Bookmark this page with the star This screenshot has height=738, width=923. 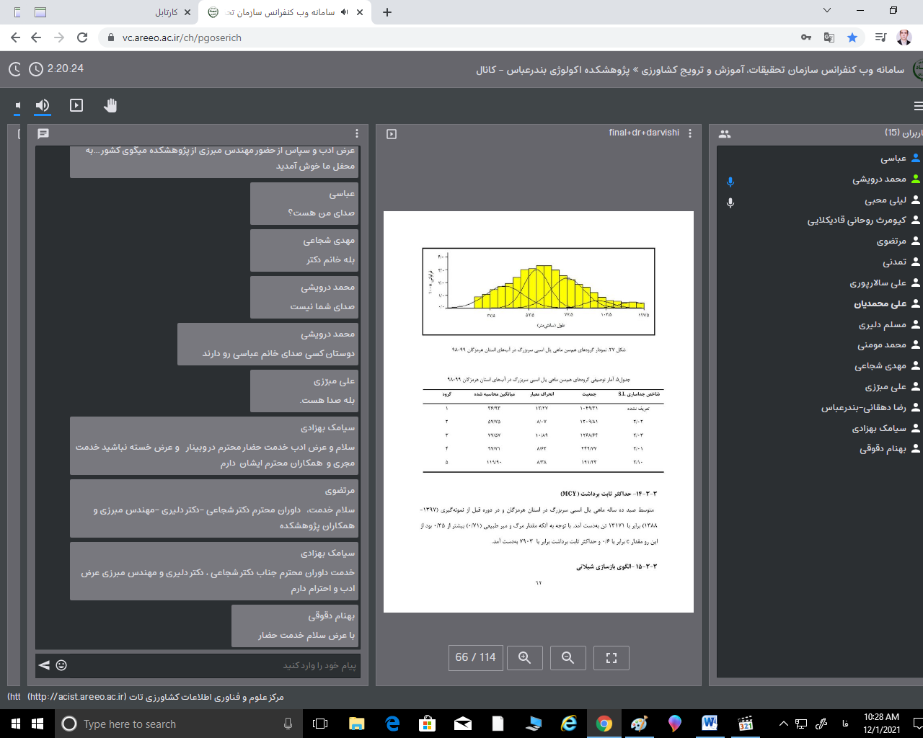(852, 37)
